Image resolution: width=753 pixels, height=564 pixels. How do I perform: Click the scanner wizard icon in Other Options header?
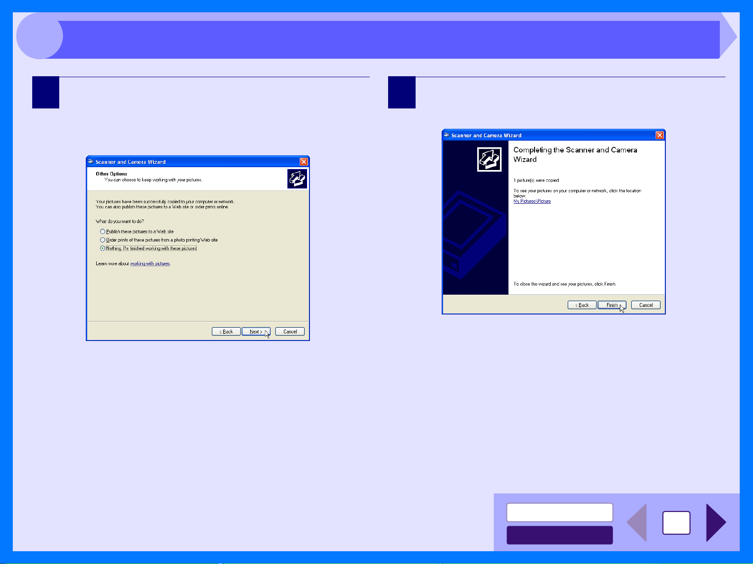pos(297,179)
